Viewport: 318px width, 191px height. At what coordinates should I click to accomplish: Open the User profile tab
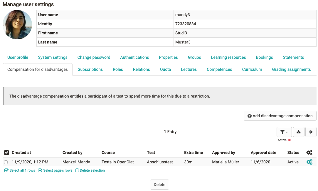click(x=18, y=57)
